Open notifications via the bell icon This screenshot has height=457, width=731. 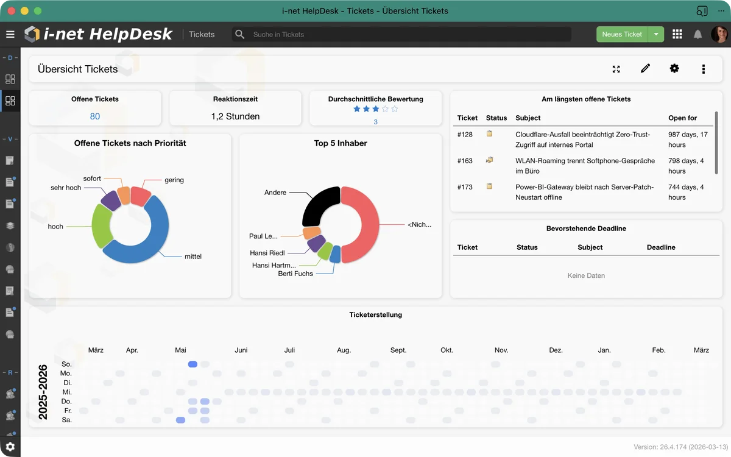point(697,34)
